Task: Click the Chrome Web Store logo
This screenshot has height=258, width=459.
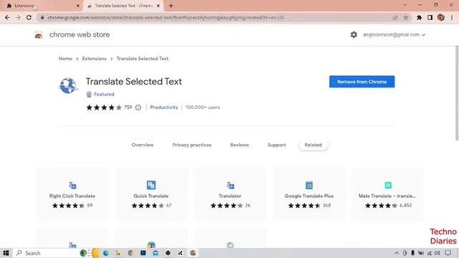Action: pos(38,35)
